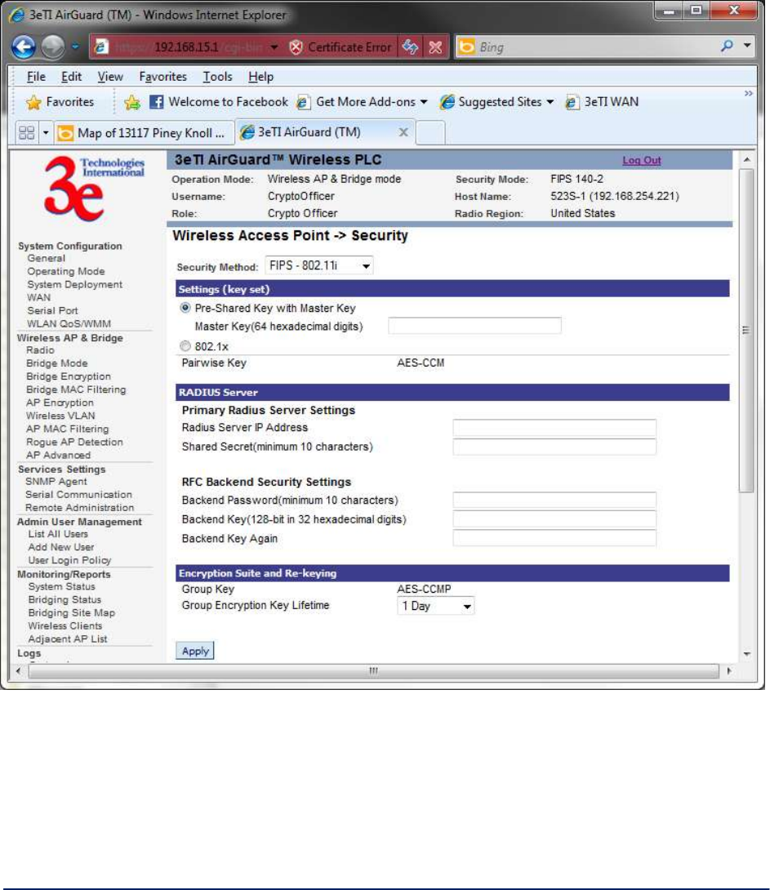770x890 pixels.
Task: Click the Backend Password input field
Action: [x=554, y=500]
